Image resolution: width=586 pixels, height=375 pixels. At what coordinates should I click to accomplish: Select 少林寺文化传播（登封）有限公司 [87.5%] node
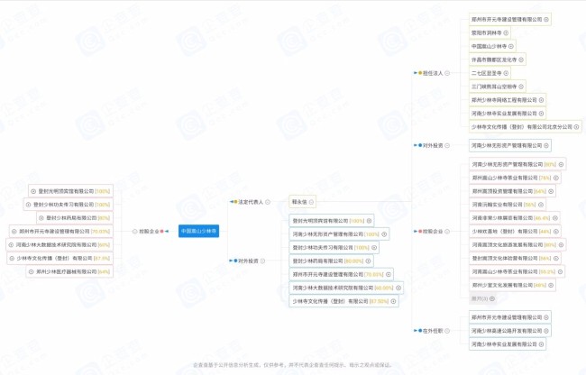pos(60,259)
